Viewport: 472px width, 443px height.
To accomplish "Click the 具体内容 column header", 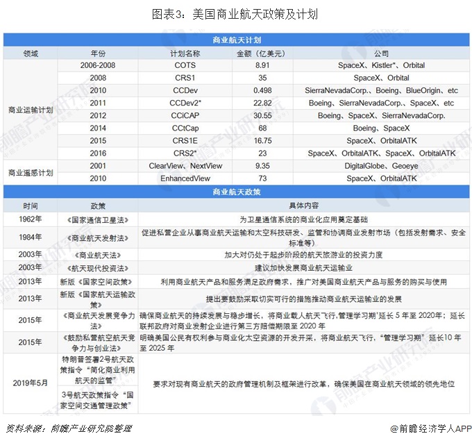I will [303, 206].
